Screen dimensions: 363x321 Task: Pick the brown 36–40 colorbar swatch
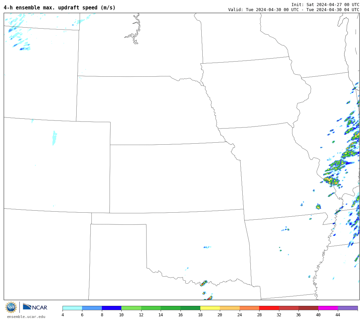pos(308,308)
